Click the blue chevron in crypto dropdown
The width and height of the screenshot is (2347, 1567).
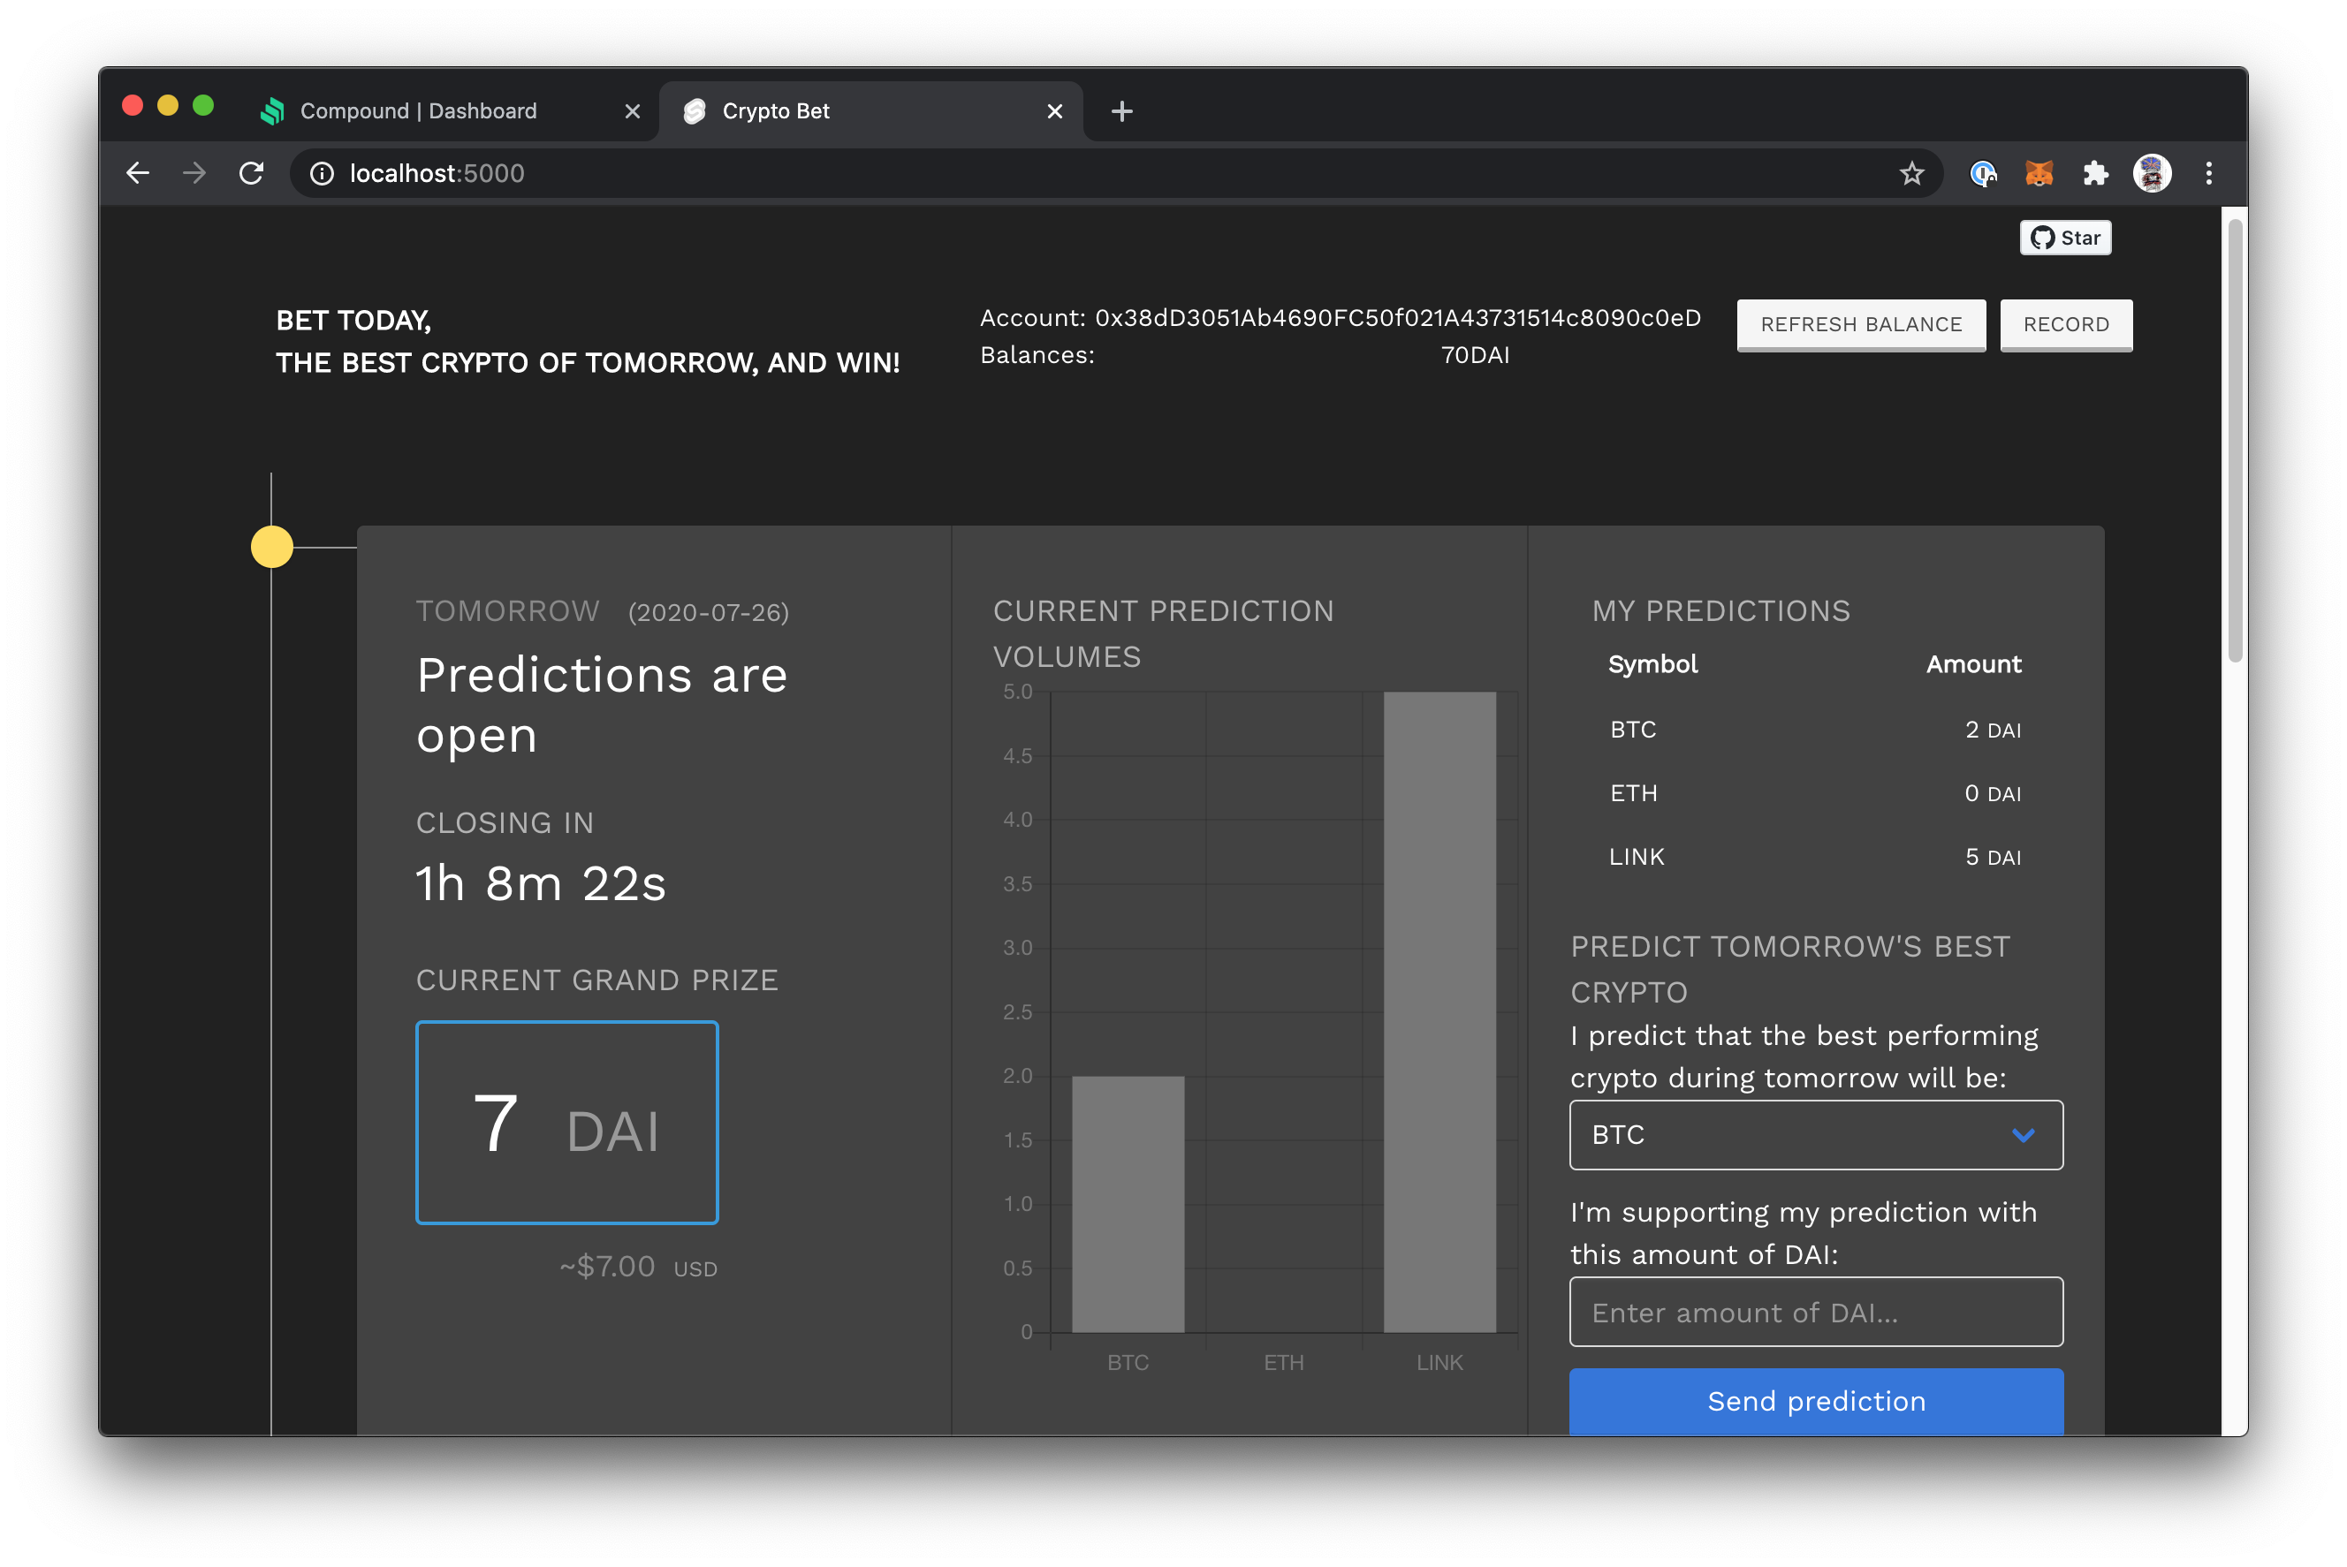2022,1134
